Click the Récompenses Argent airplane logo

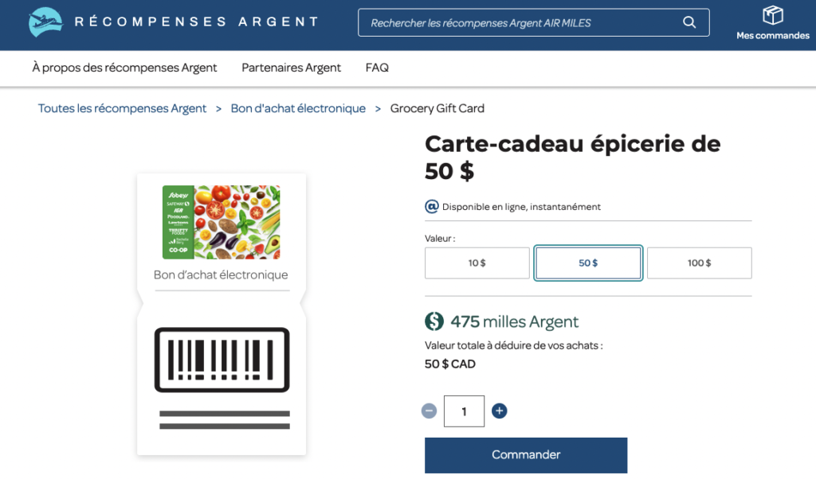45,22
